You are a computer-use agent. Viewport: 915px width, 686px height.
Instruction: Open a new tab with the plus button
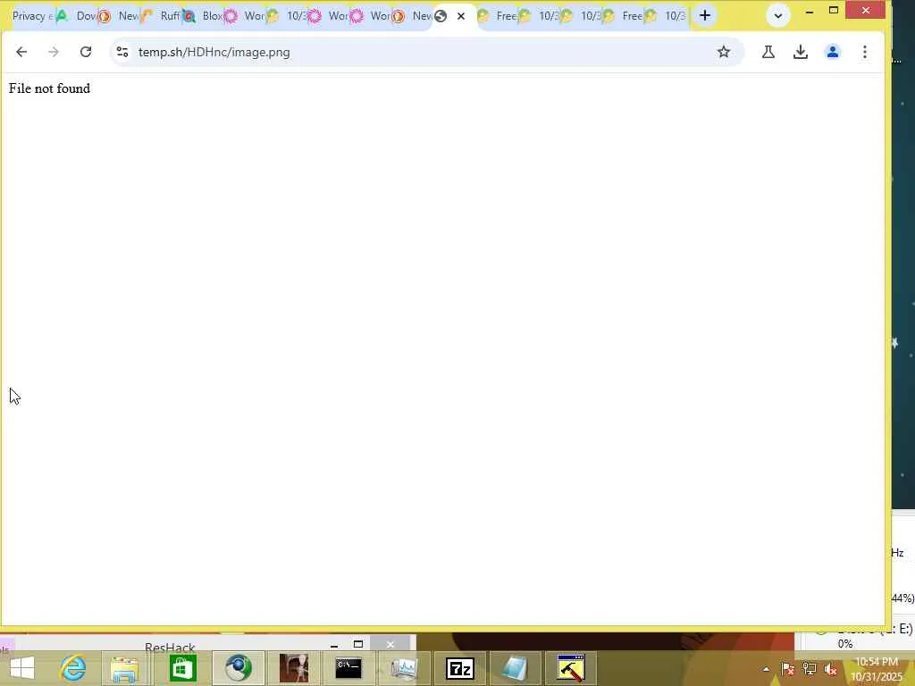tap(705, 16)
